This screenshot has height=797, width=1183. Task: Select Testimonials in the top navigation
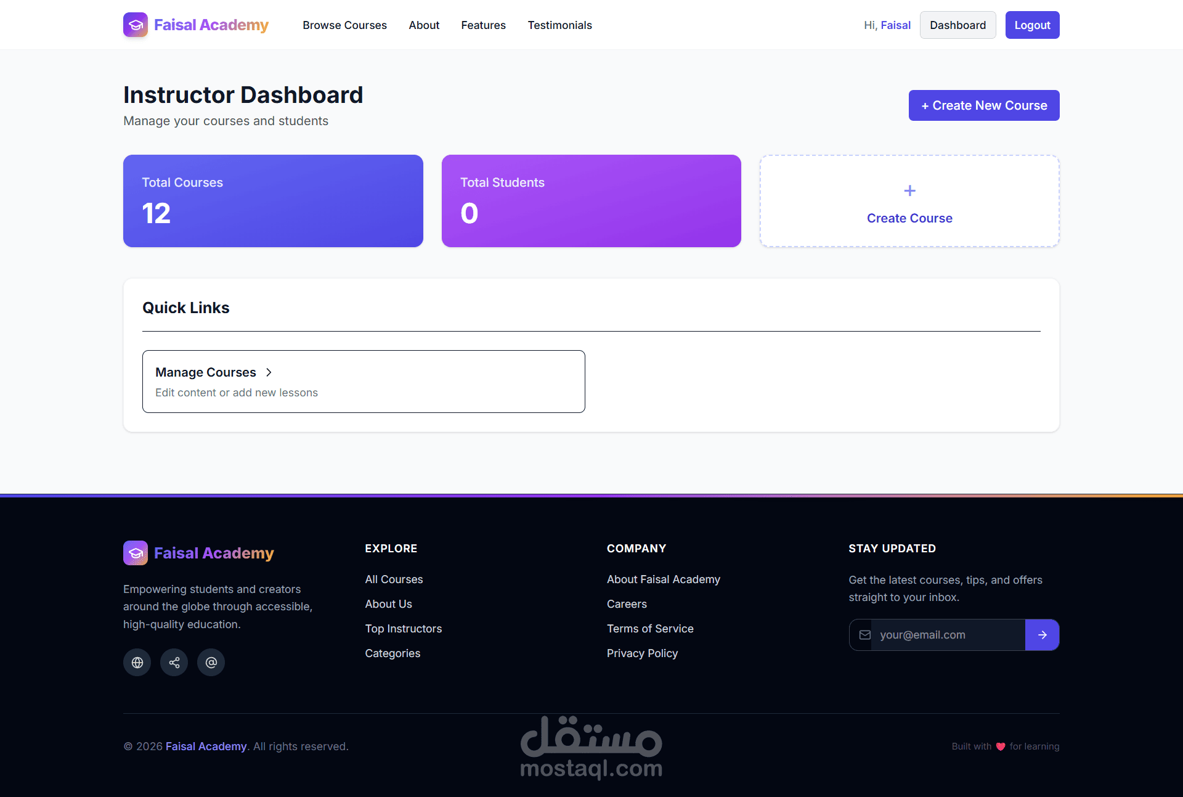click(x=559, y=25)
